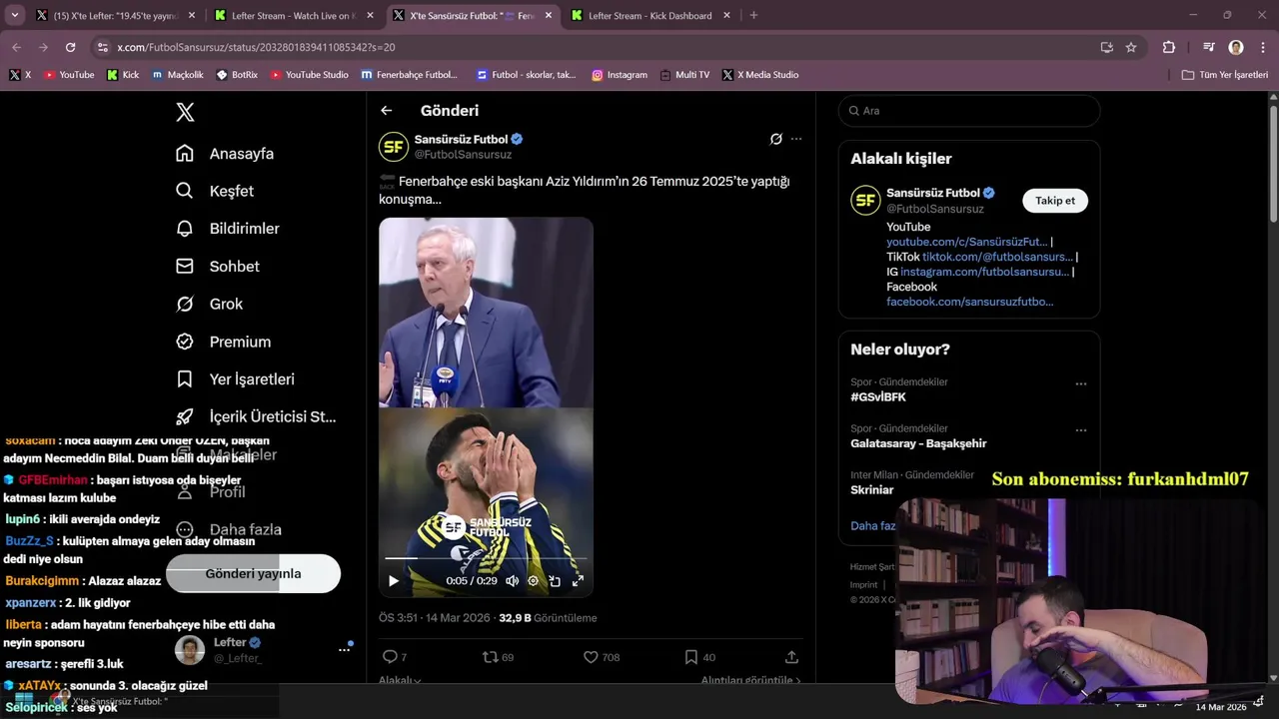Open post's three-dot more menu
Screen dimensions: 1279x719
pyautogui.click(x=796, y=139)
